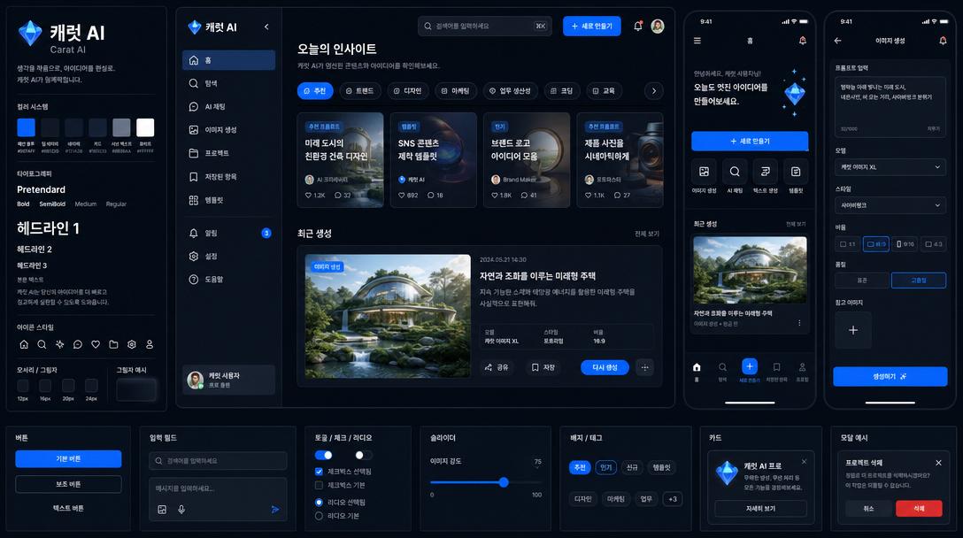Open 템플릿 templates in desktop sidebar
This screenshot has width=963, height=538.
coord(228,200)
